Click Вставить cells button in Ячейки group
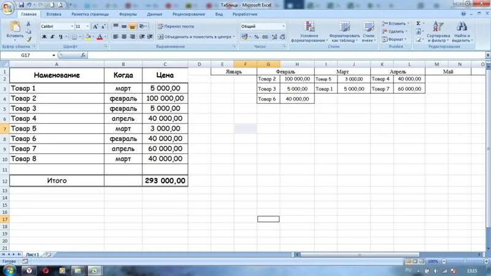The width and height of the screenshot is (491, 276). (x=396, y=23)
